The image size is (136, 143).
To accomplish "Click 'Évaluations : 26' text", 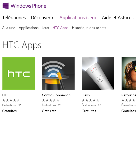I will coord(52,105).
